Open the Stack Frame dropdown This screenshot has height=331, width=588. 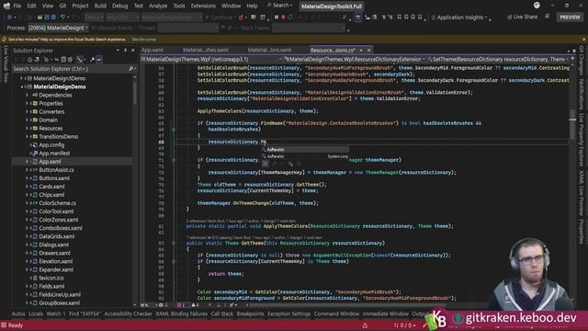[309, 28]
